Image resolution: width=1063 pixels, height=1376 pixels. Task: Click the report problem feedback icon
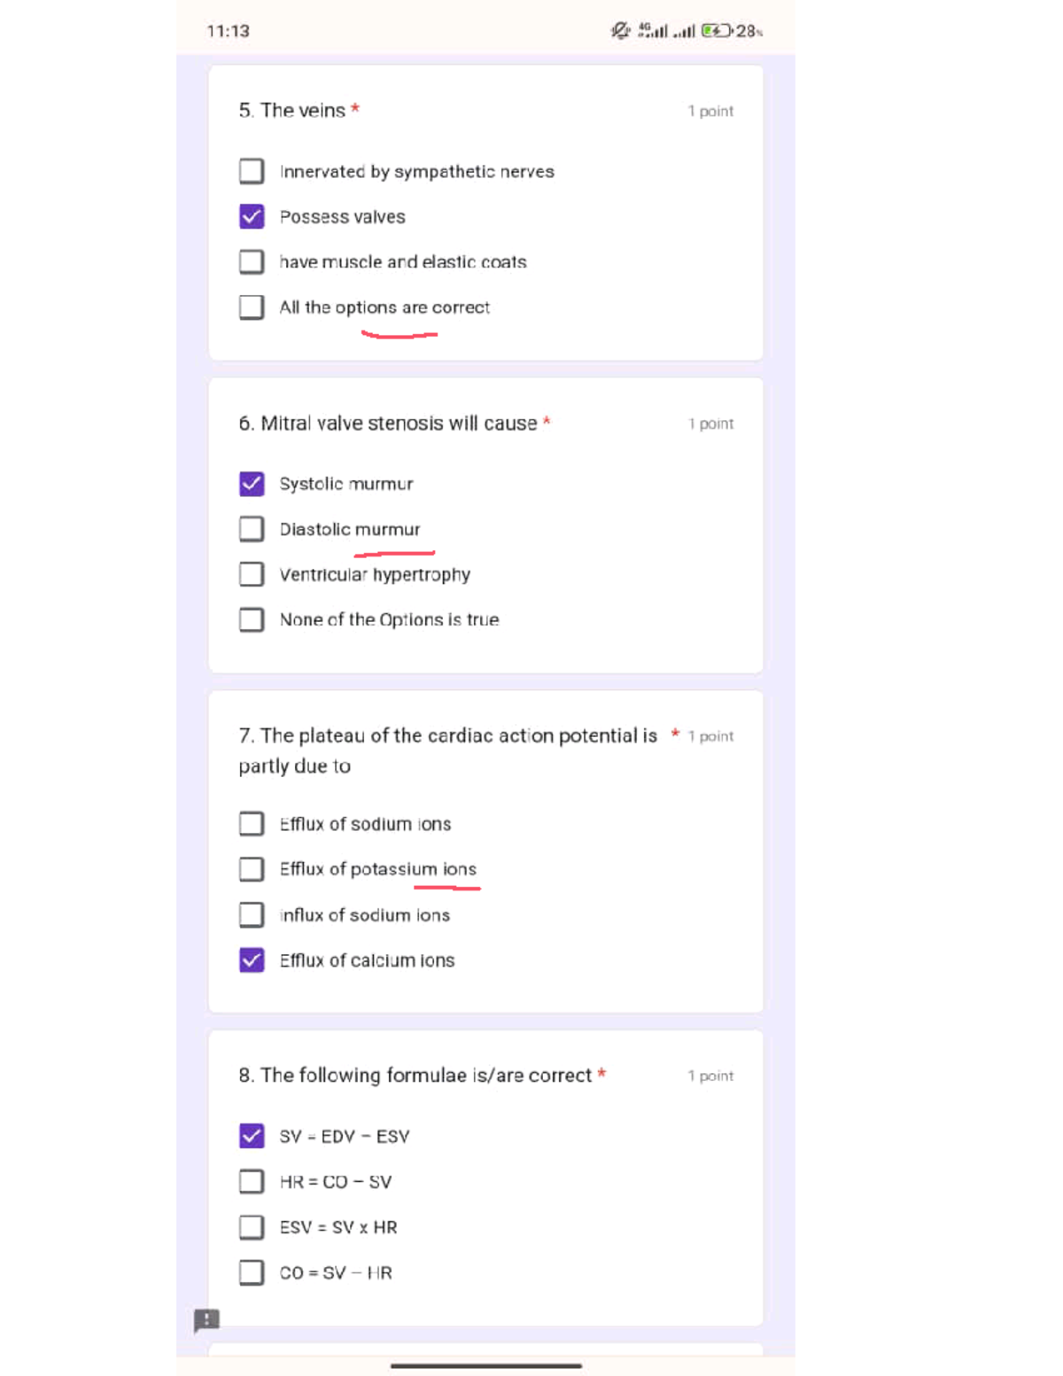pyautogui.click(x=206, y=1320)
